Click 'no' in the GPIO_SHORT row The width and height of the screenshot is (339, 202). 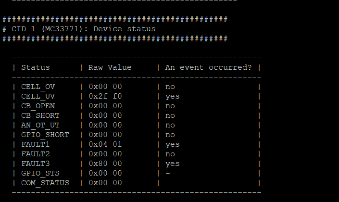click(170, 135)
